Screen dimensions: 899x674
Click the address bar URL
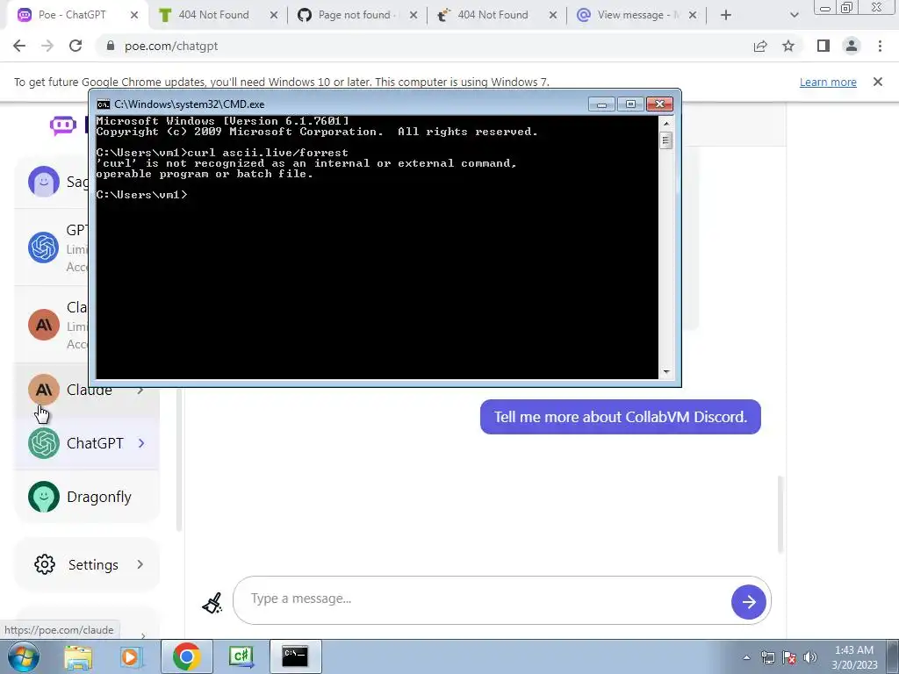click(171, 46)
